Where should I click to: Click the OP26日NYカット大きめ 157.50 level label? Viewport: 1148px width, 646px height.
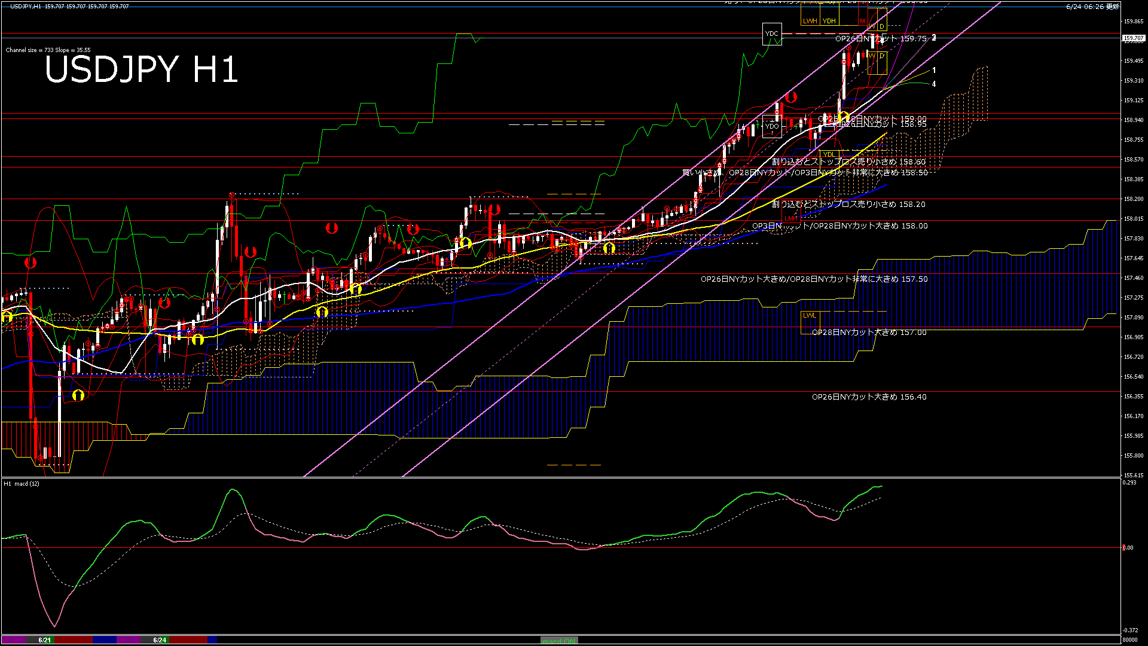[814, 279]
